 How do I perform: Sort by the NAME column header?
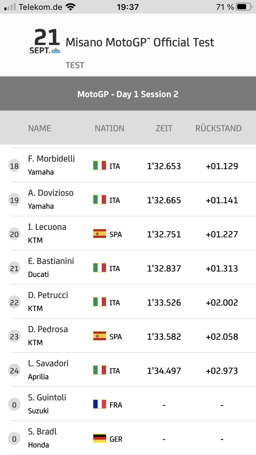point(40,128)
